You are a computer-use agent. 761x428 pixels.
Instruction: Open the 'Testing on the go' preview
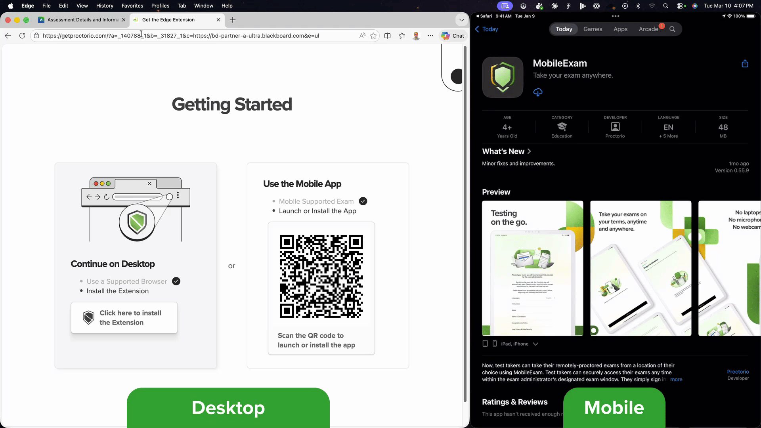(533, 268)
